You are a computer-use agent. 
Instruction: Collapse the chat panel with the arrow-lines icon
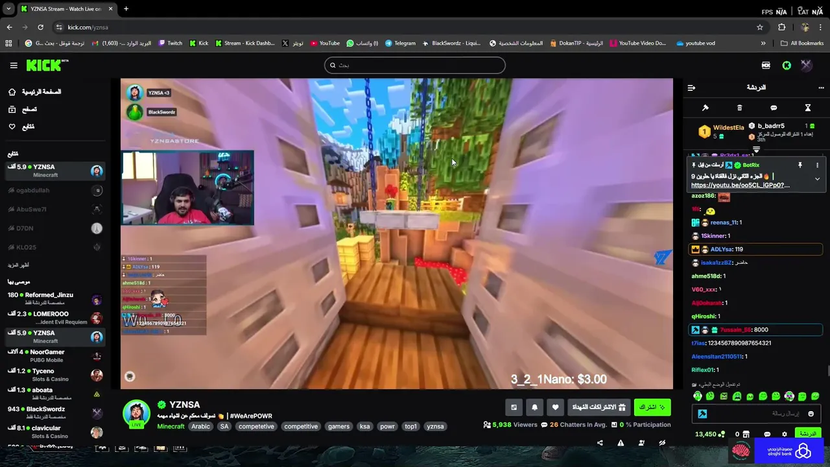pyautogui.click(x=691, y=88)
